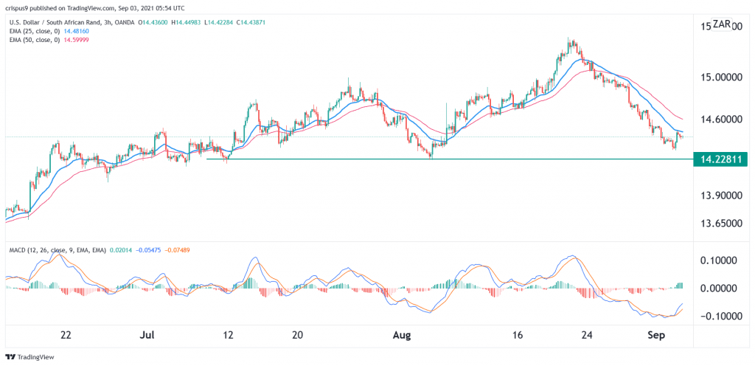Click the open price O14.43600 in the legend
This screenshot has width=755, height=366.
point(152,22)
